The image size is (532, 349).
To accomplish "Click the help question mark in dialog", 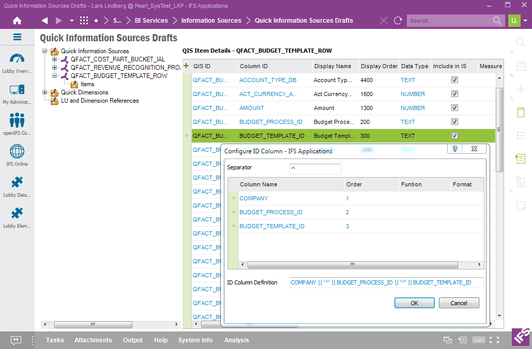I will 455,149.
